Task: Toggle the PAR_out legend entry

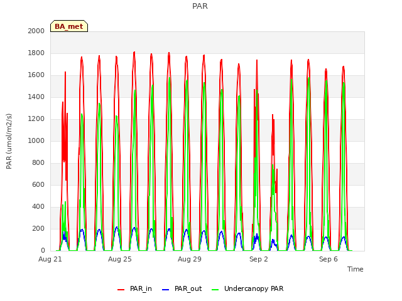Action: (x=182, y=288)
